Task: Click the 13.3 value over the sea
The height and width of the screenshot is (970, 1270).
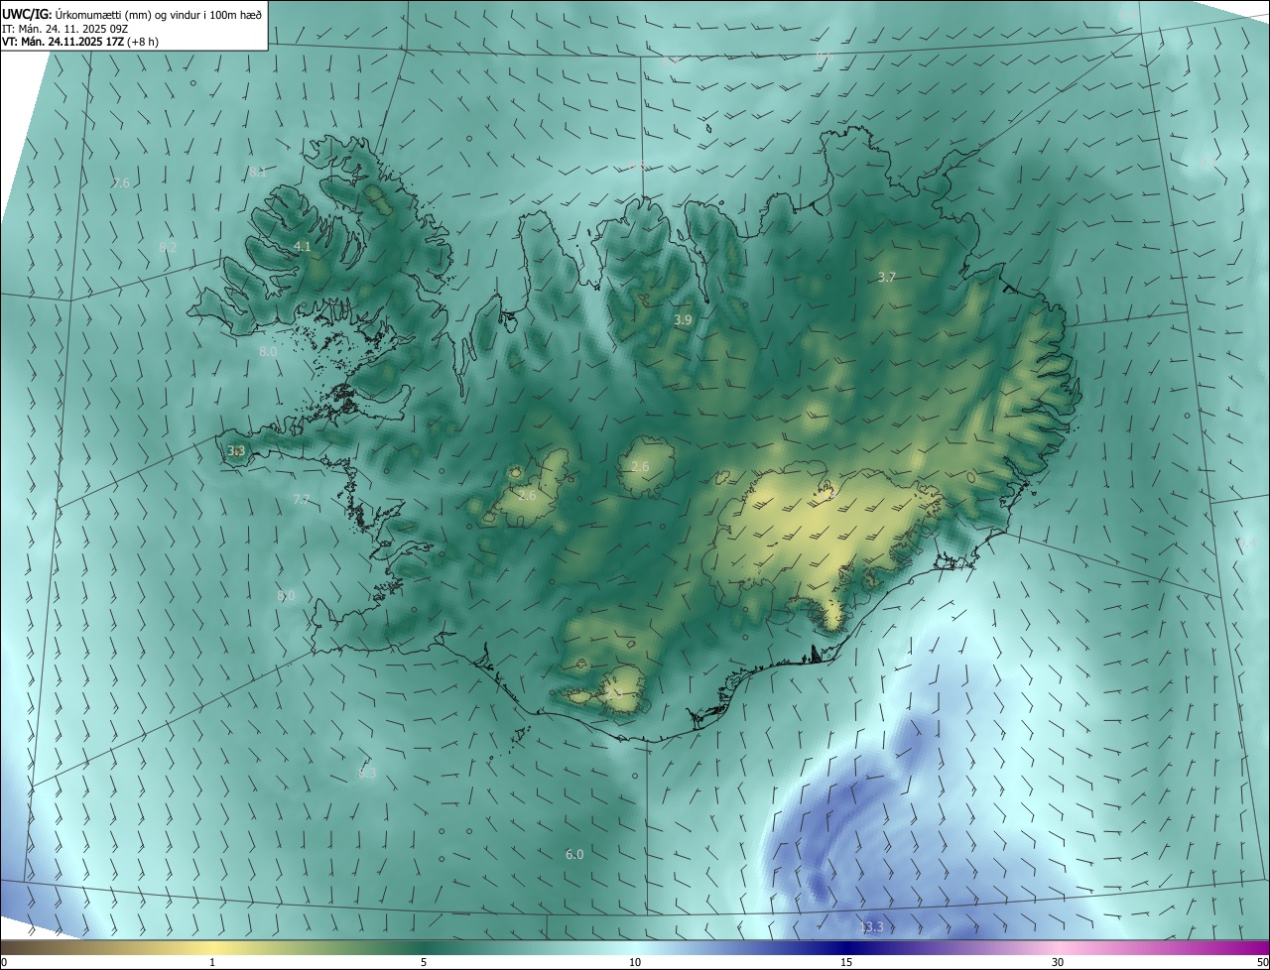Action: pyautogui.click(x=871, y=927)
